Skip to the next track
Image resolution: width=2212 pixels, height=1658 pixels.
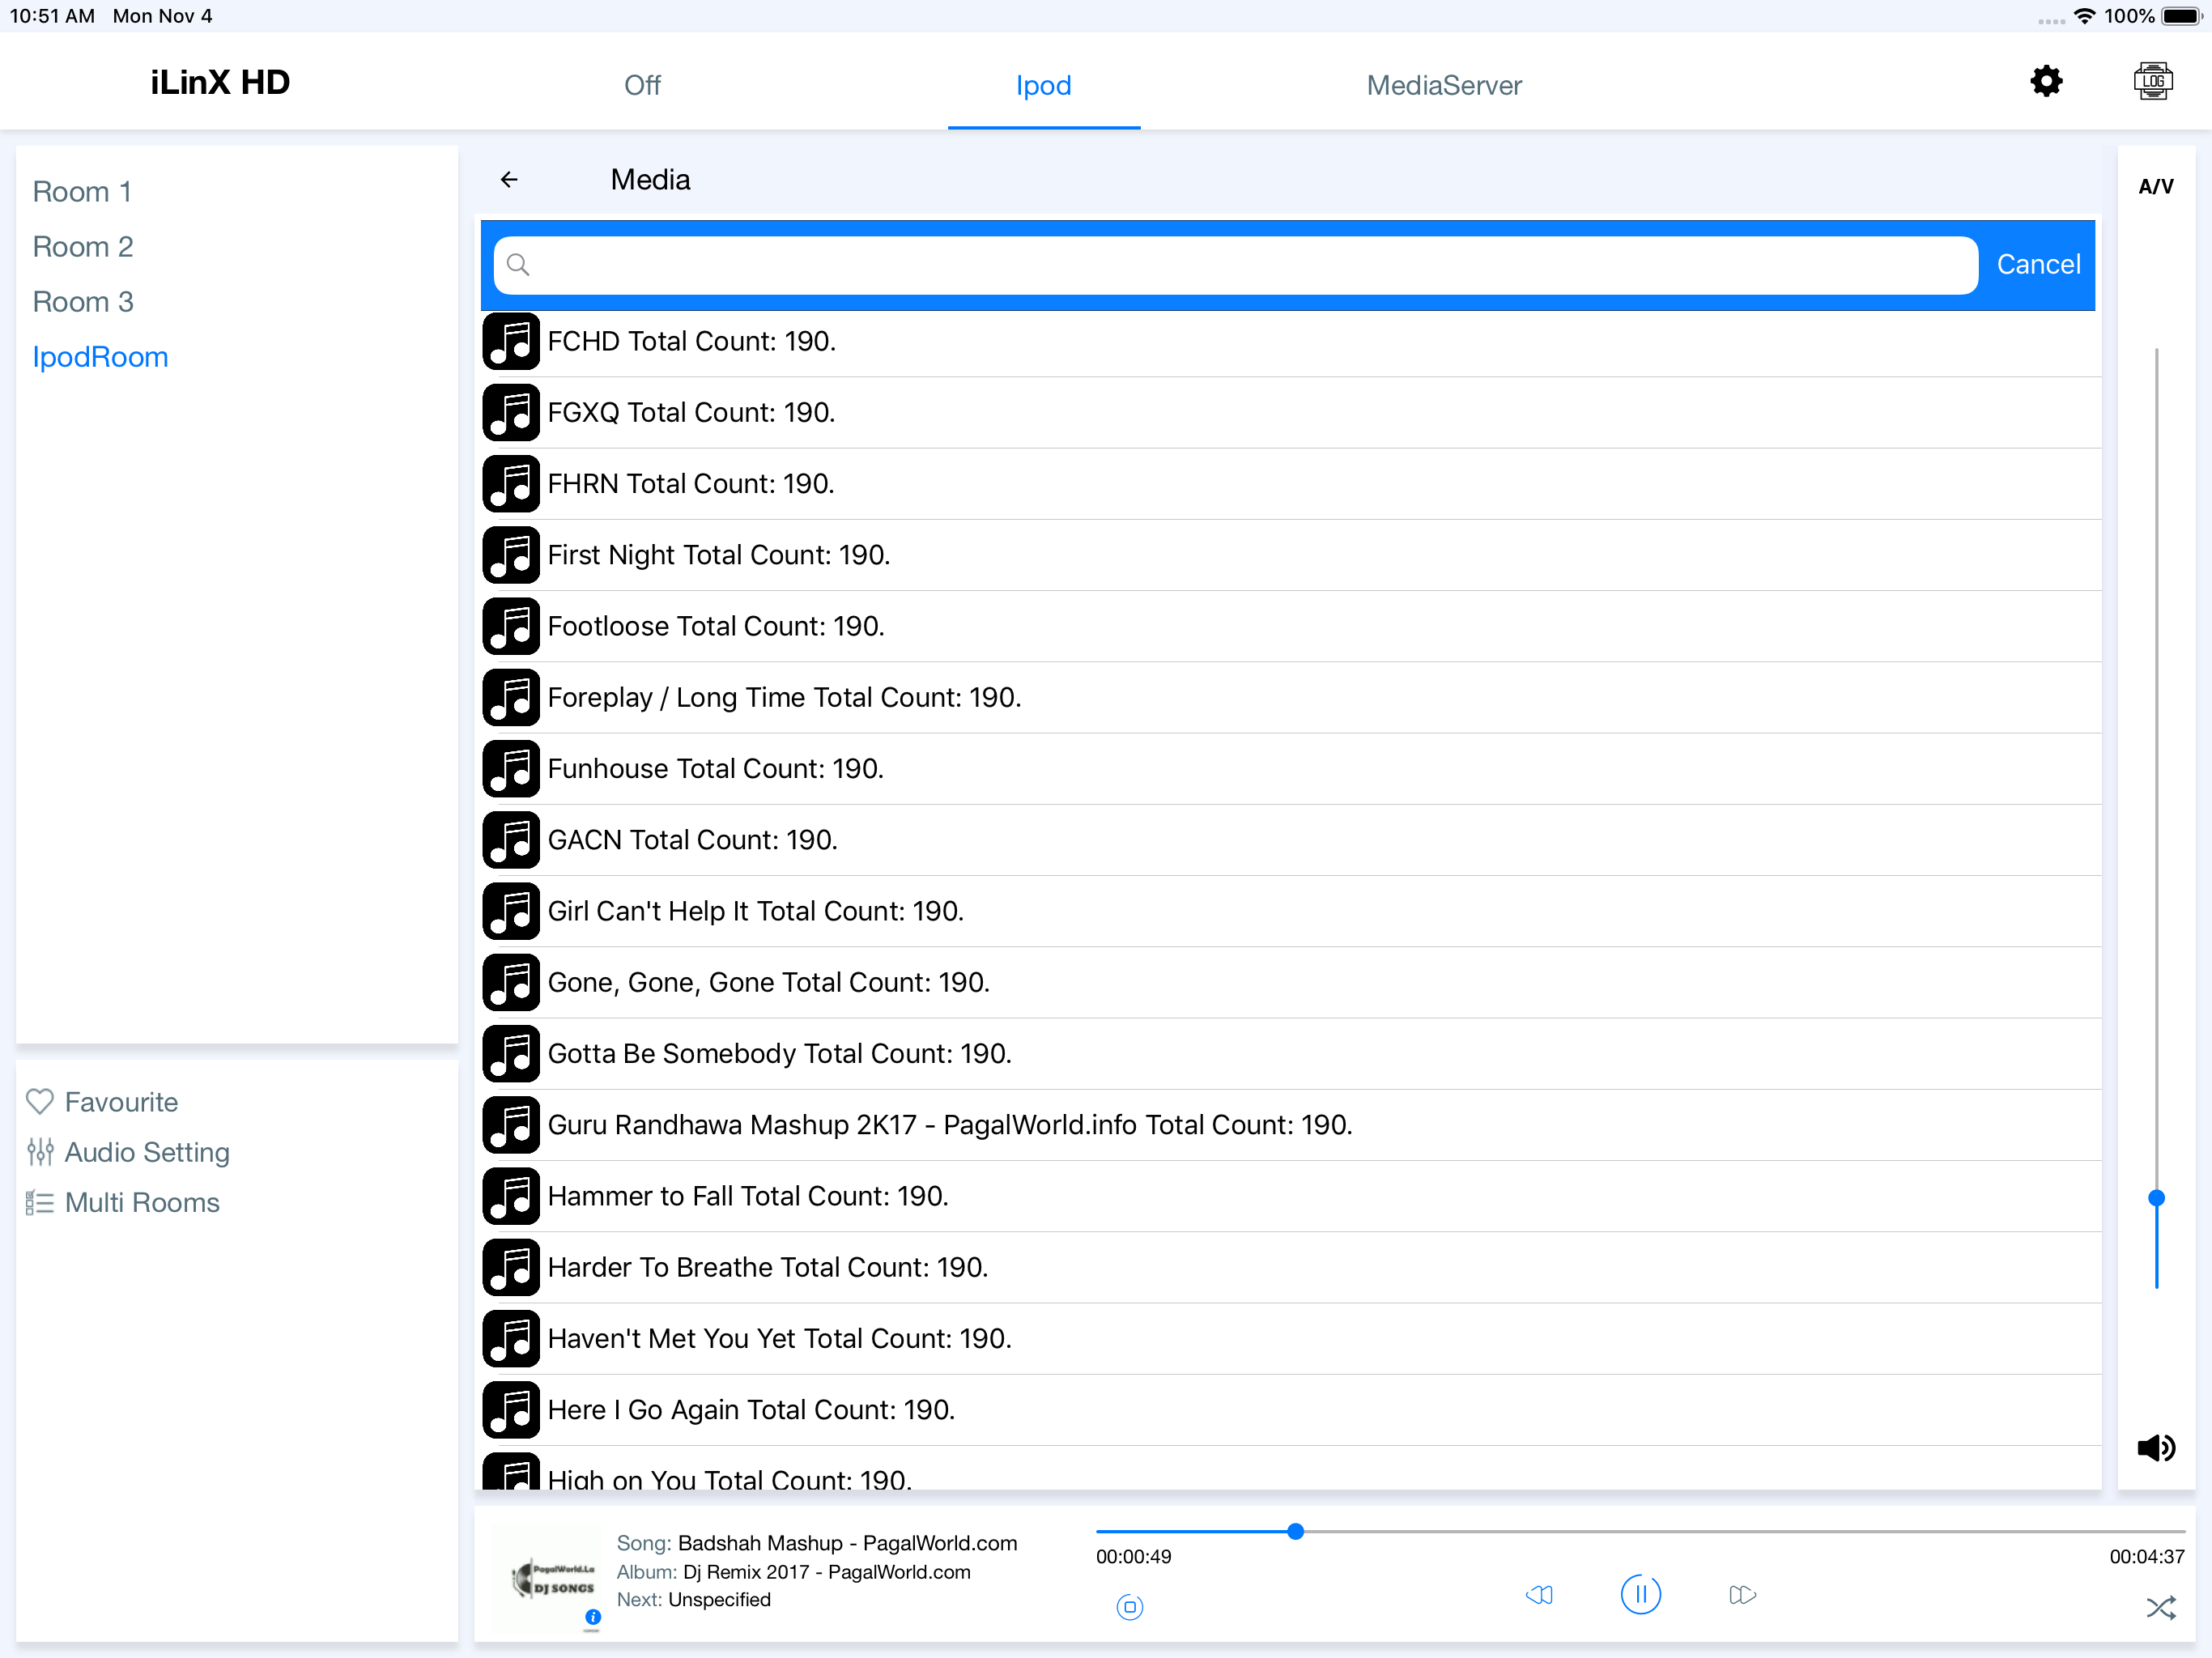tap(1742, 1594)
